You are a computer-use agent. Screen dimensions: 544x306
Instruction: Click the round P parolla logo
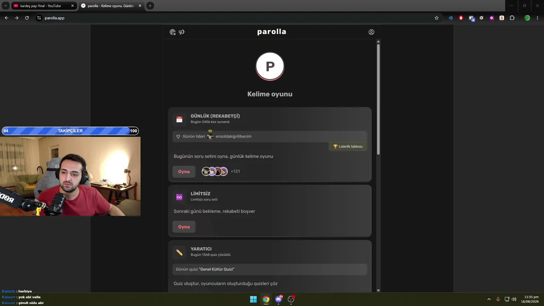pyautogui.click(x=270, y=66)
